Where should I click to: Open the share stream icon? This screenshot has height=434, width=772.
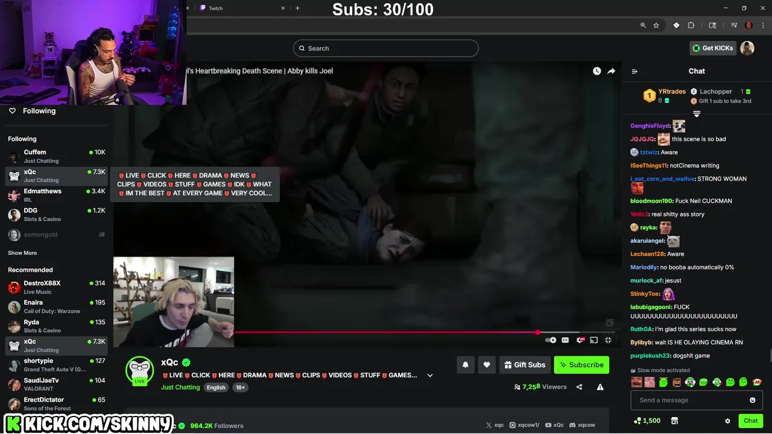click(580, 387)
